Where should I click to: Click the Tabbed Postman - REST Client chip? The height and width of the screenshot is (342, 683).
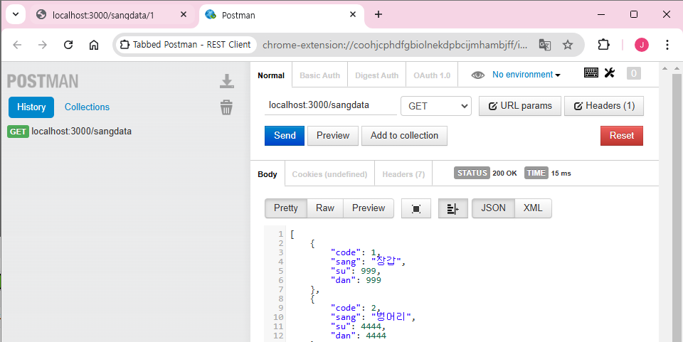coord(186,44)
